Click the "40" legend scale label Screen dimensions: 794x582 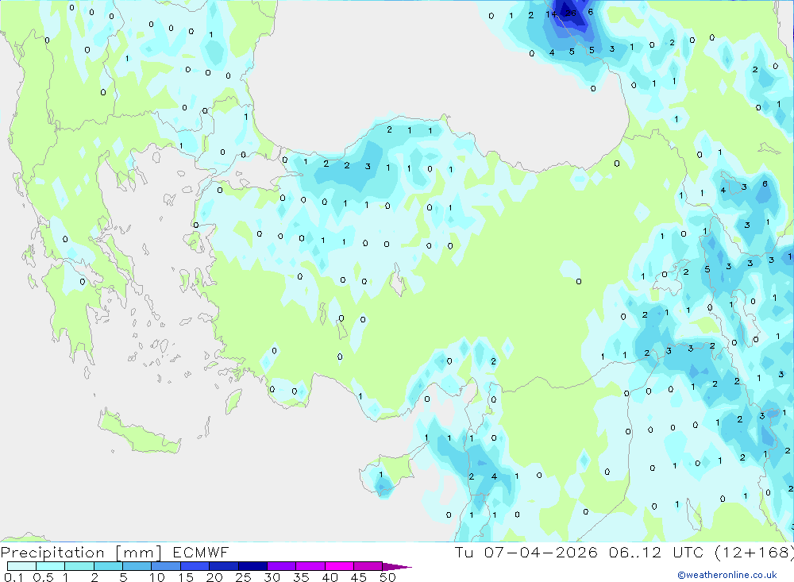[x=330, y=577]
